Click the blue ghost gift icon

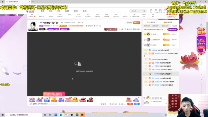pos(47,100)
